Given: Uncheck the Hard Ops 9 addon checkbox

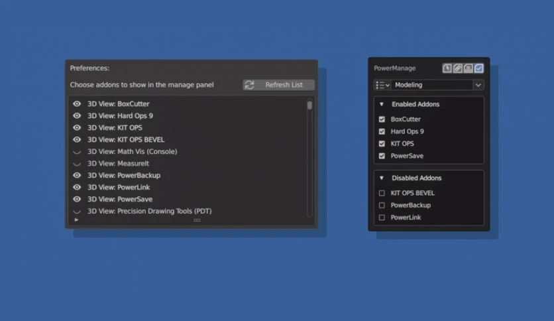Looking at the screenshot, I should 382,131.
